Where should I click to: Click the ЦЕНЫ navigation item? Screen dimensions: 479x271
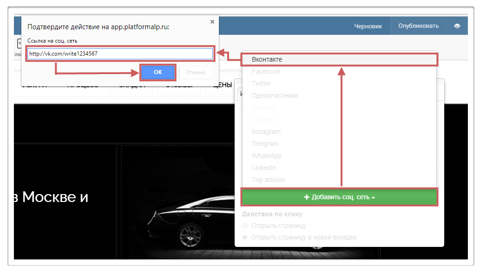coord(222,85)
